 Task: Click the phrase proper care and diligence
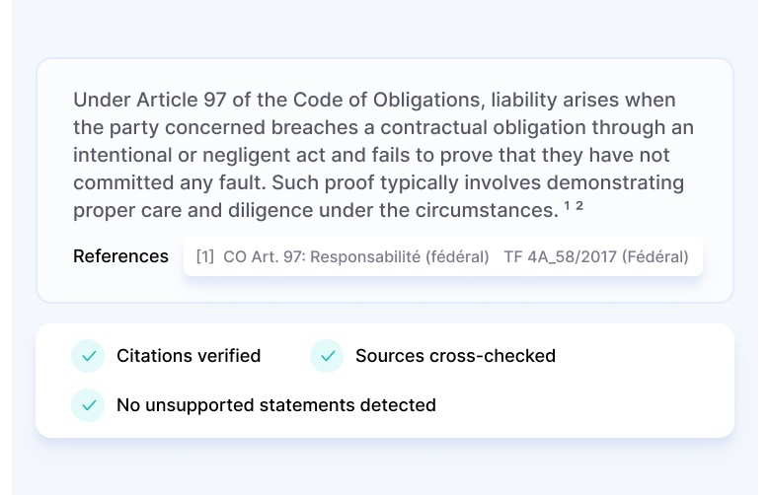point(192,210)
